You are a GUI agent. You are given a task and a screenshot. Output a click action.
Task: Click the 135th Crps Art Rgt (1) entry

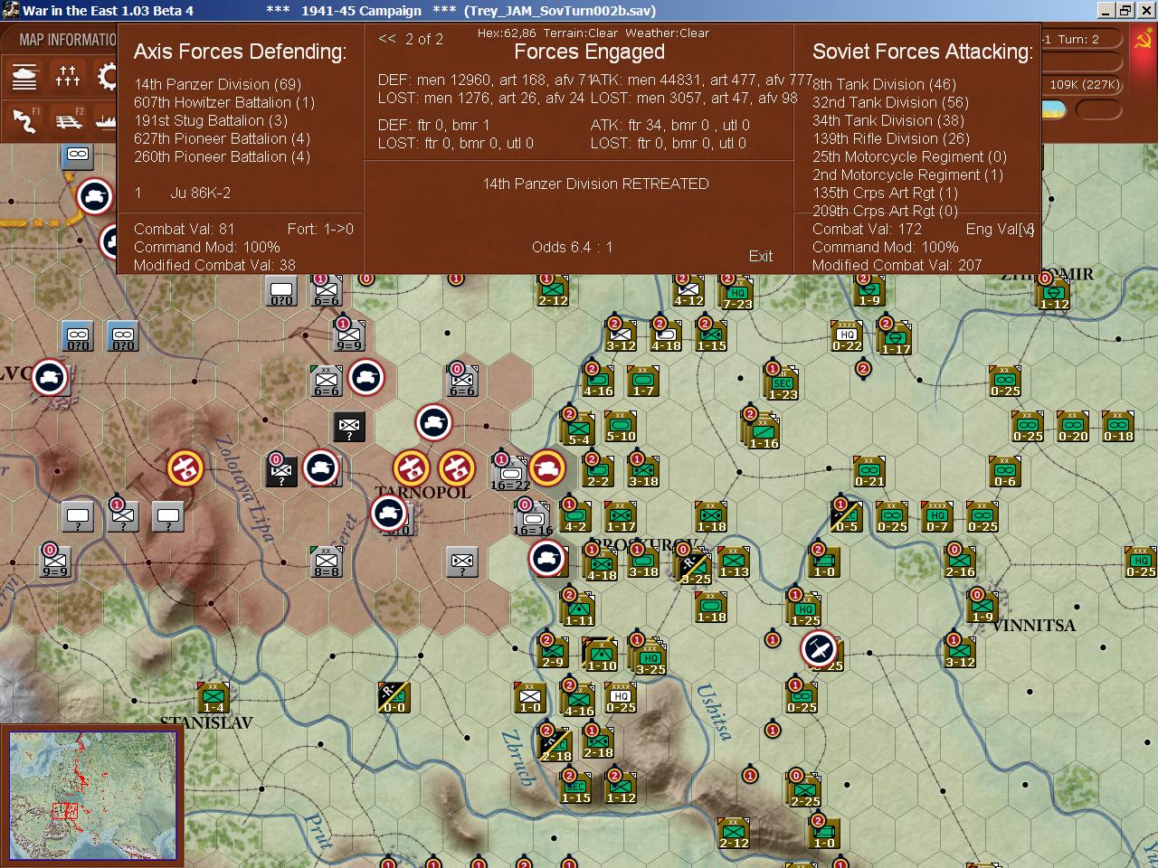point(885,193)
